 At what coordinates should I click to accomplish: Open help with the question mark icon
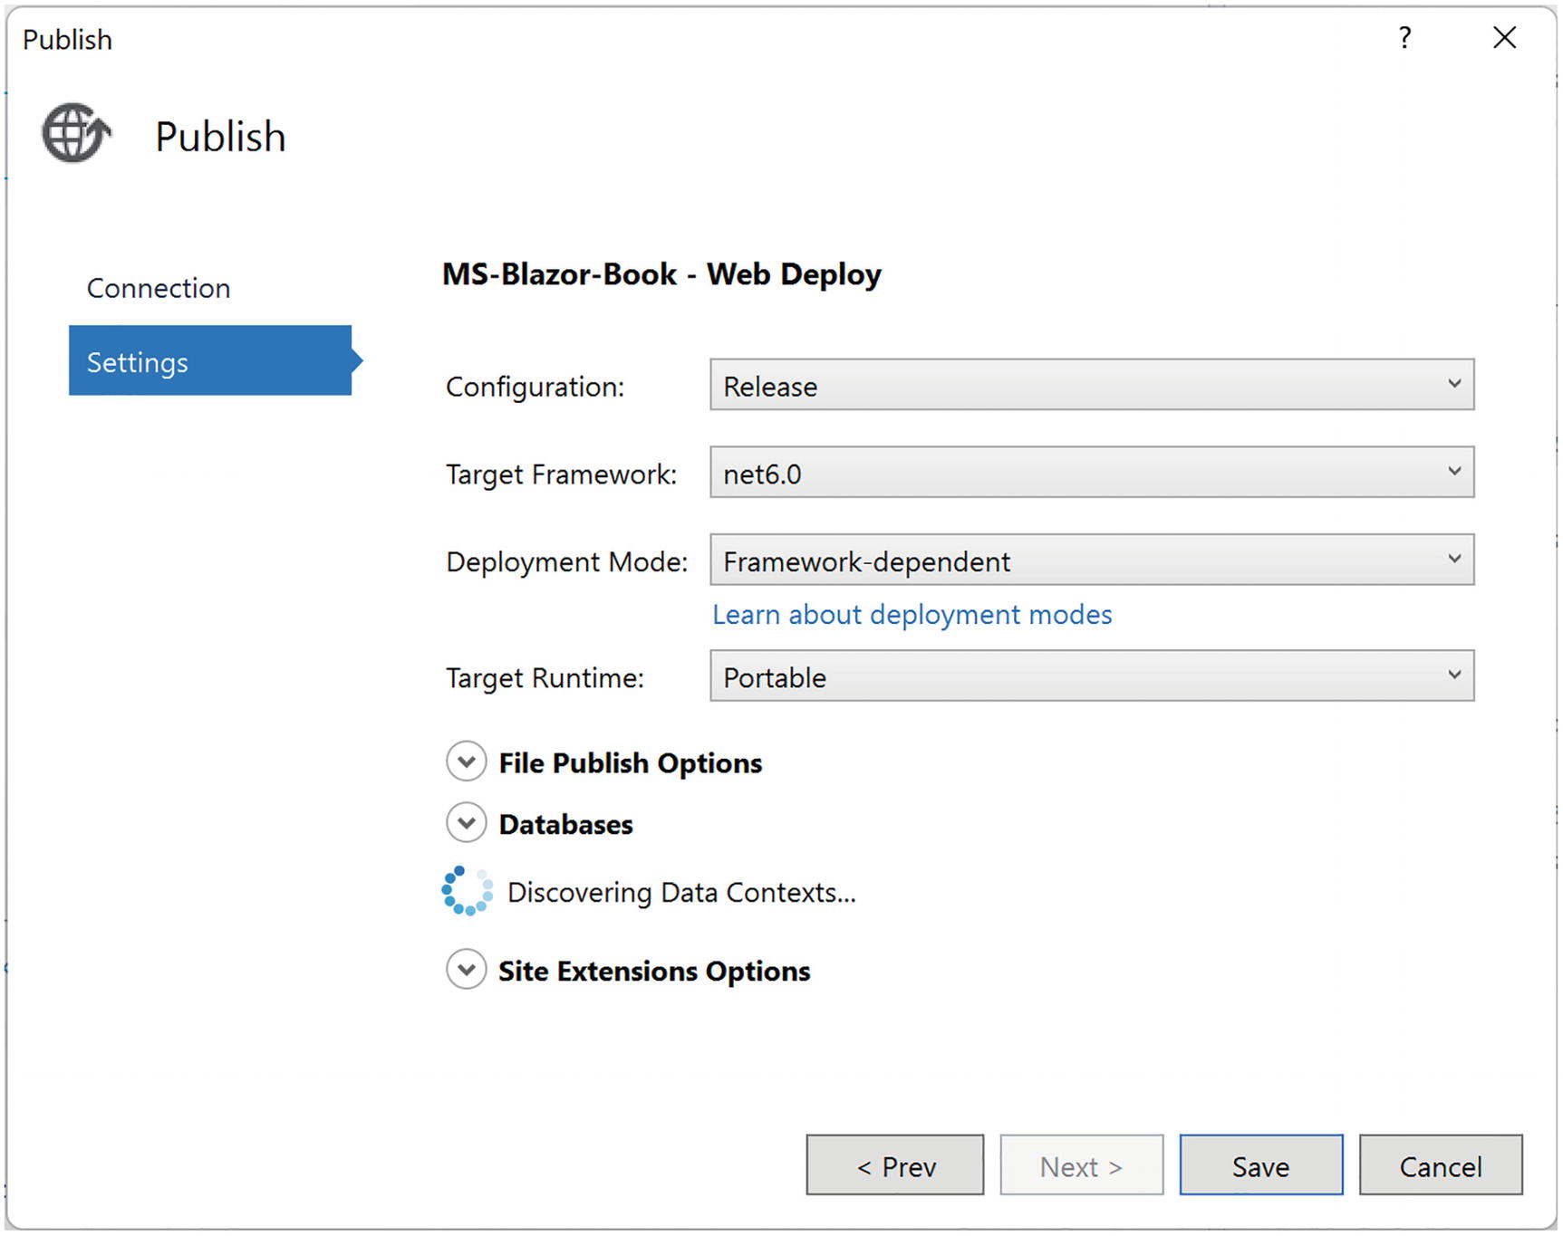coord(1404,38)
